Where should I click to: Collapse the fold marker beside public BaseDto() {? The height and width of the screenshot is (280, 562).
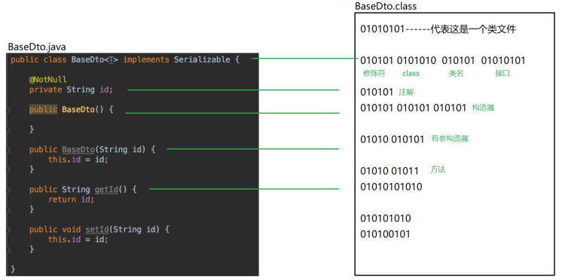click(x=8, y=111)
